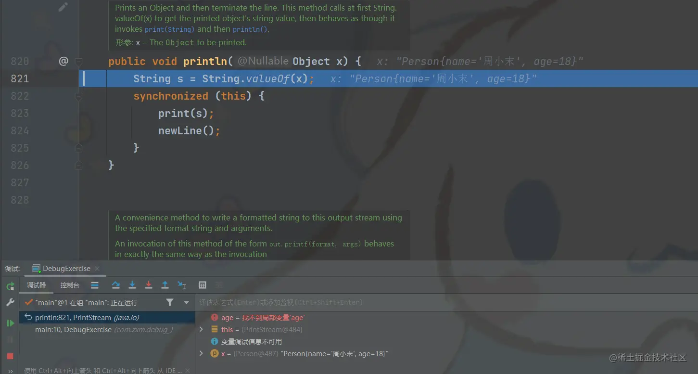This screenshot has height=374, width=698.
Task: Expand the x = {Person@487} variable
Action: 201,353
